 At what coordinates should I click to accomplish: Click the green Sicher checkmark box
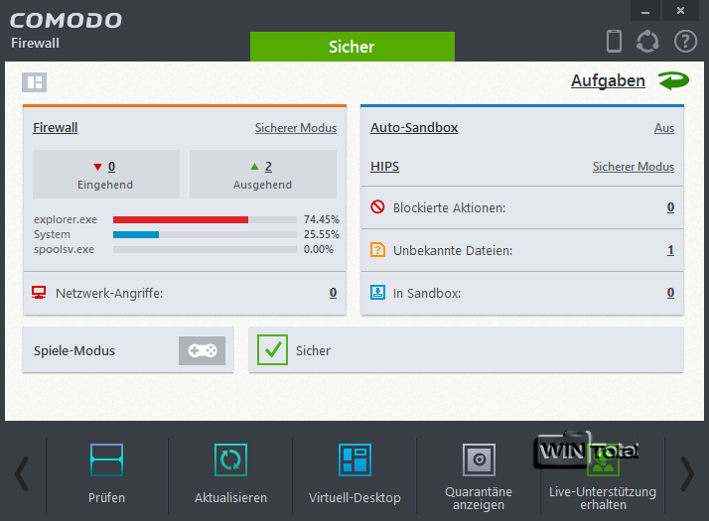click(x=273, y=349)
